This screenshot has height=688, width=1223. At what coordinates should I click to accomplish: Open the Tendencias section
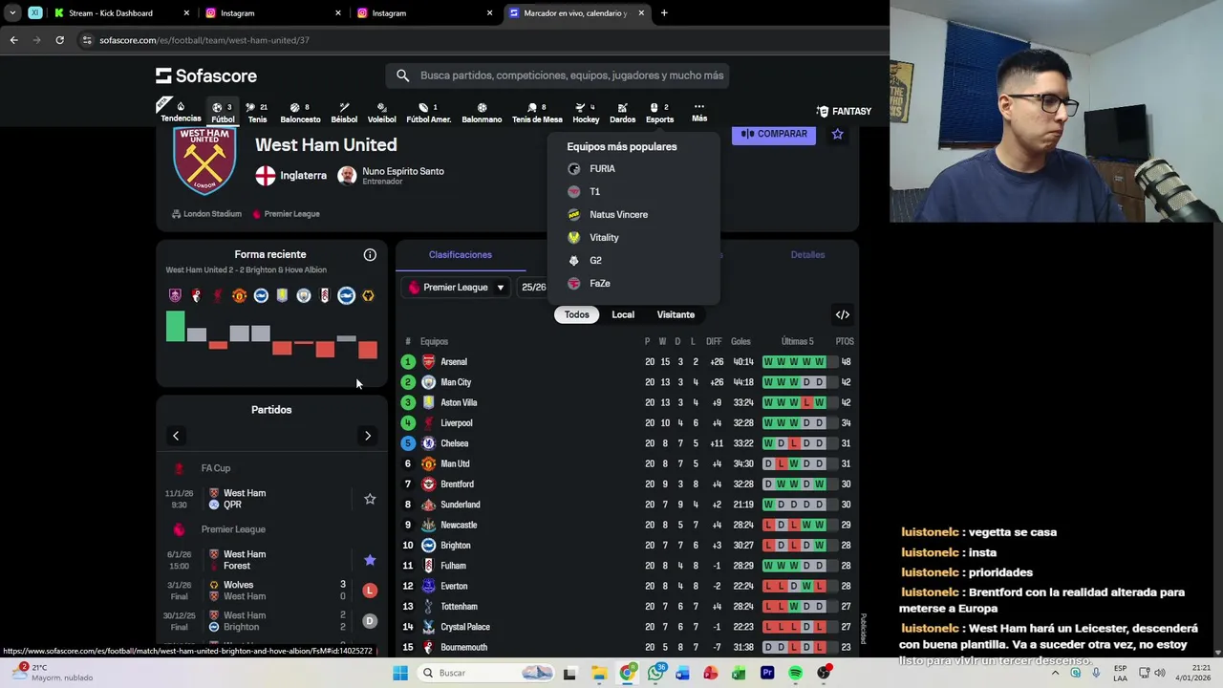[x=181, y=112]
